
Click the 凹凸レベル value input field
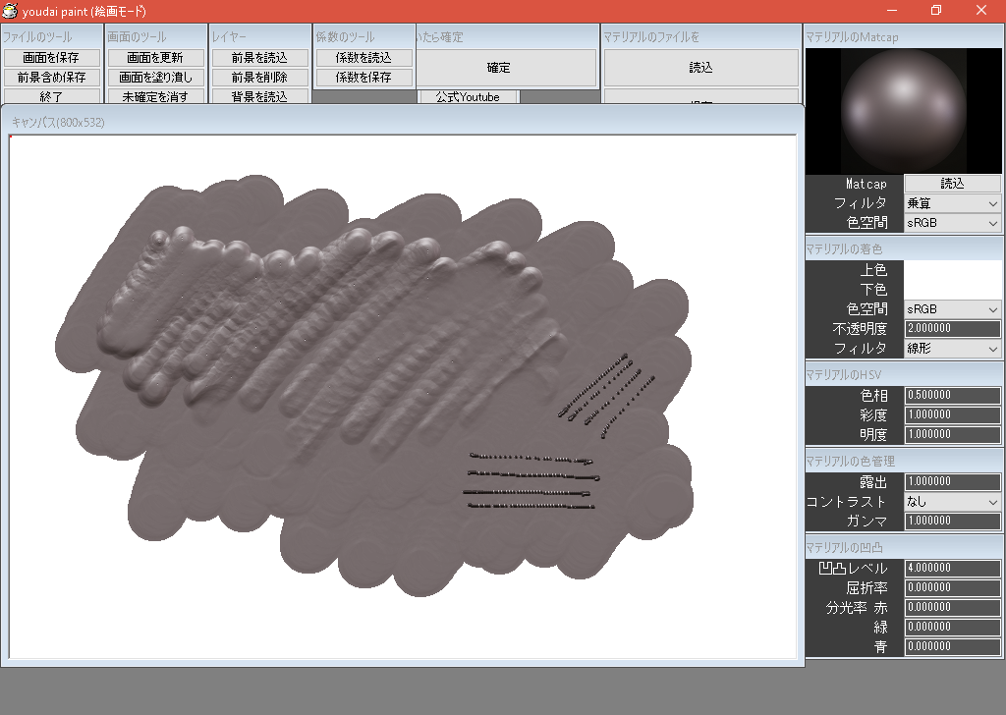coord(952,568)
